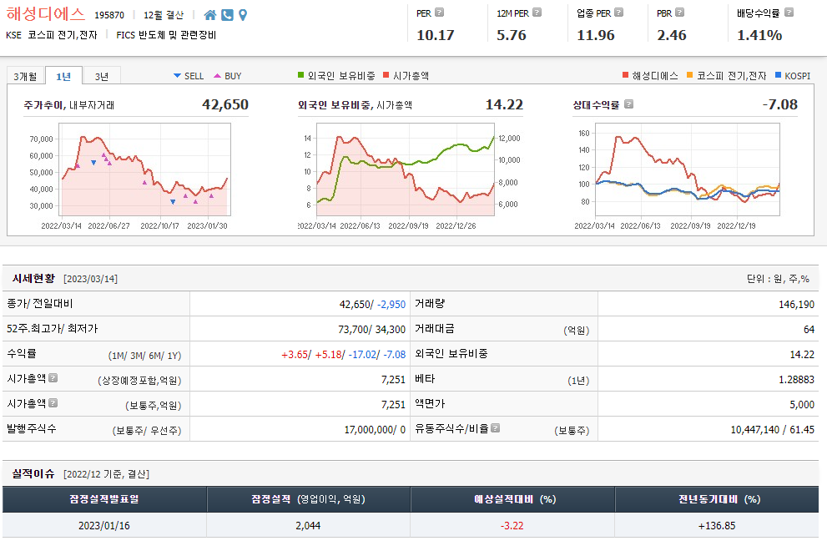Click the 실적이슈 section header

(33, 473)
